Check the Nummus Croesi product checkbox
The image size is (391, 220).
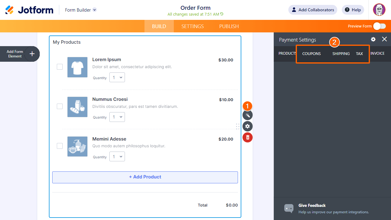point(60,106)
